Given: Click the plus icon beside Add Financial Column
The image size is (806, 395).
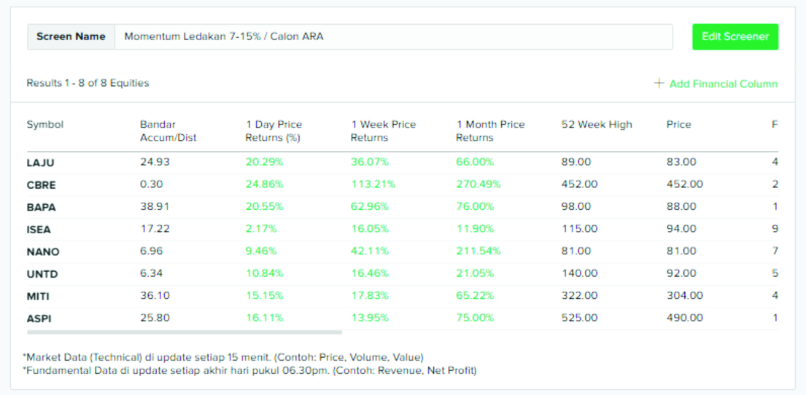Looking at the screenshot, I should tap(659, 84).
